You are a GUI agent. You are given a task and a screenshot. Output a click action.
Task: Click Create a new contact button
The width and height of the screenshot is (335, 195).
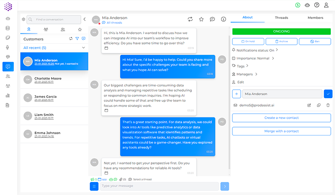pos(281,118)
